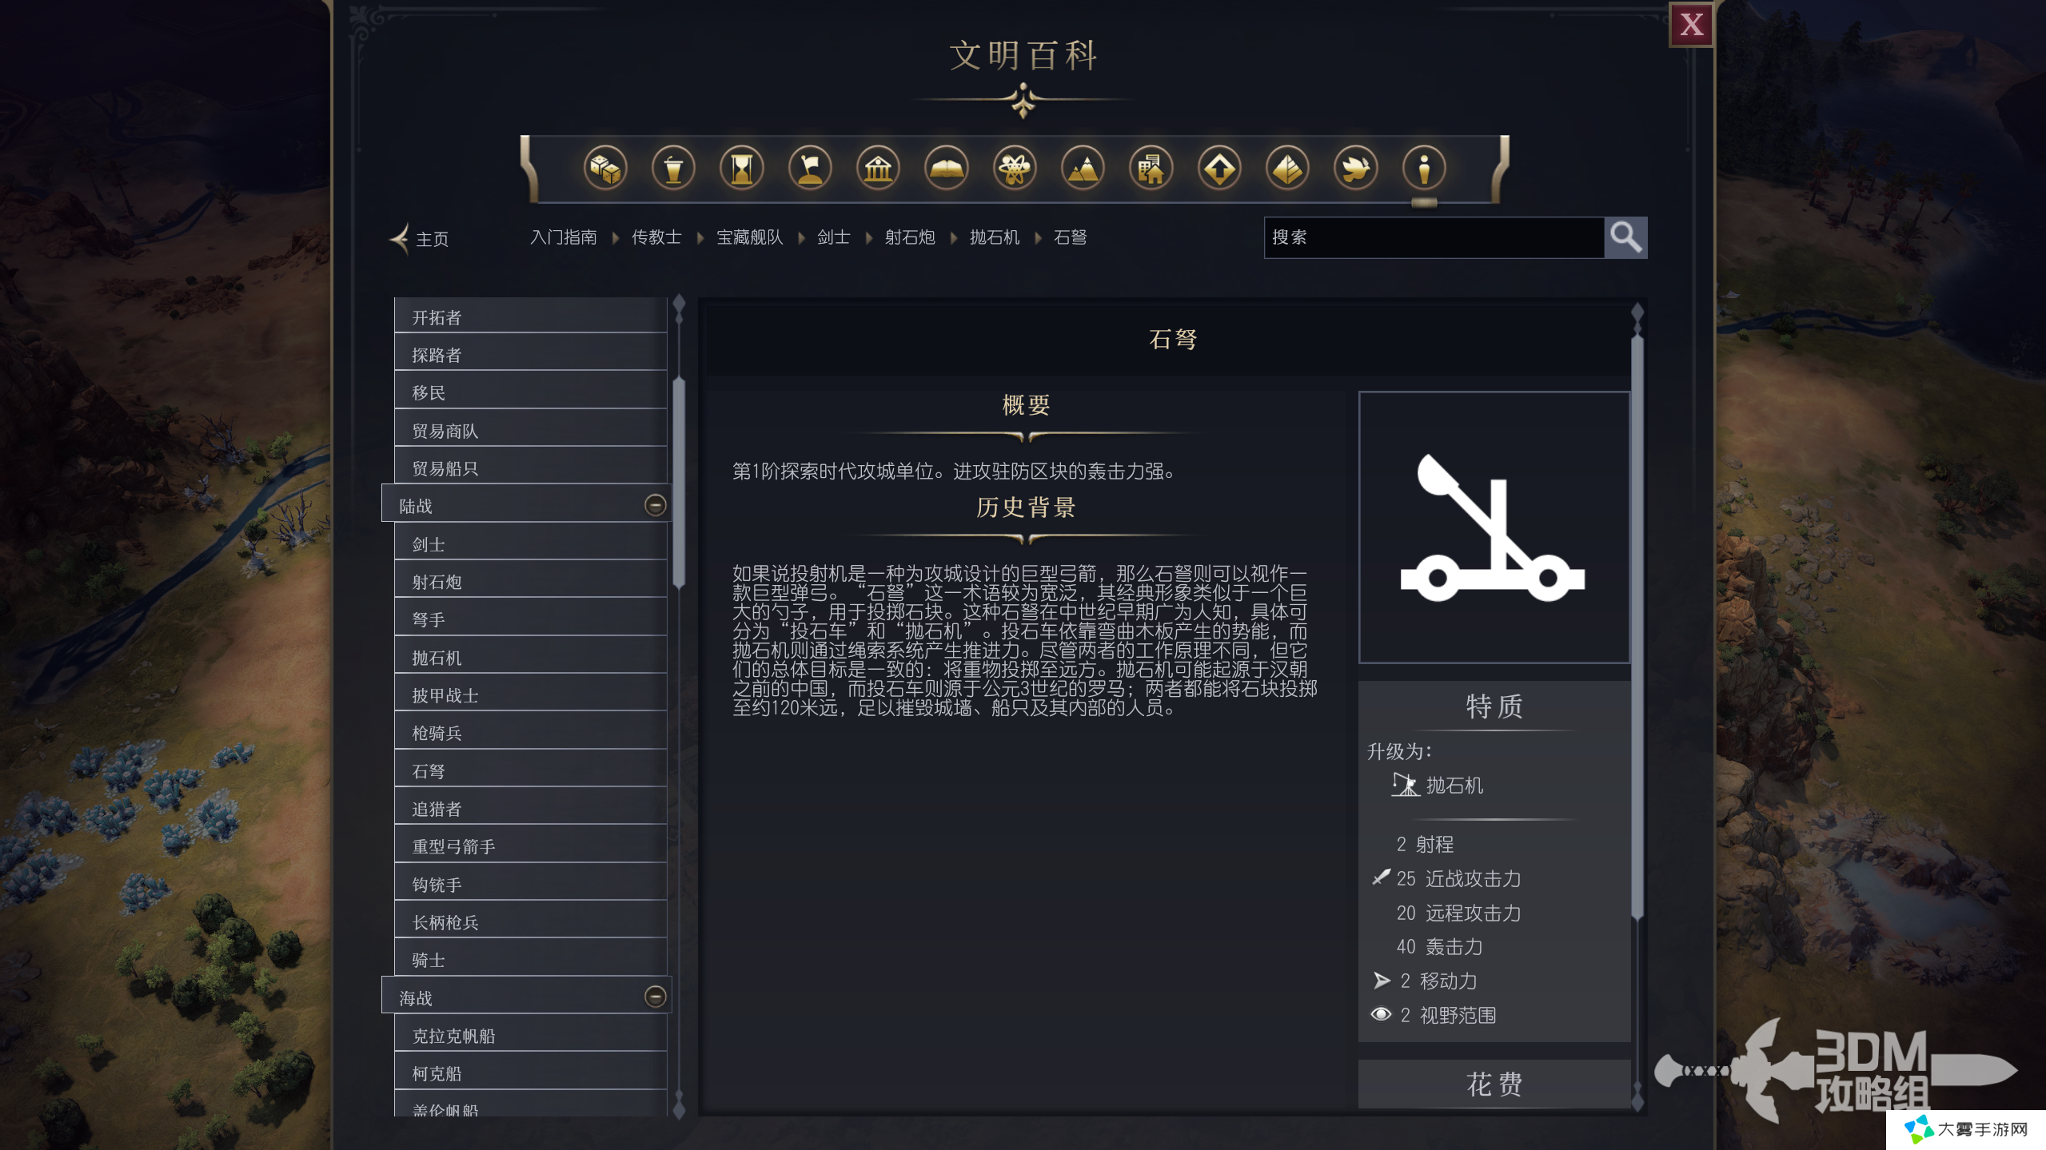The image size is (2046, 1150).
Task: Jump to 抛石机 in breadcrumb trail
Action: tap(994, 237)
